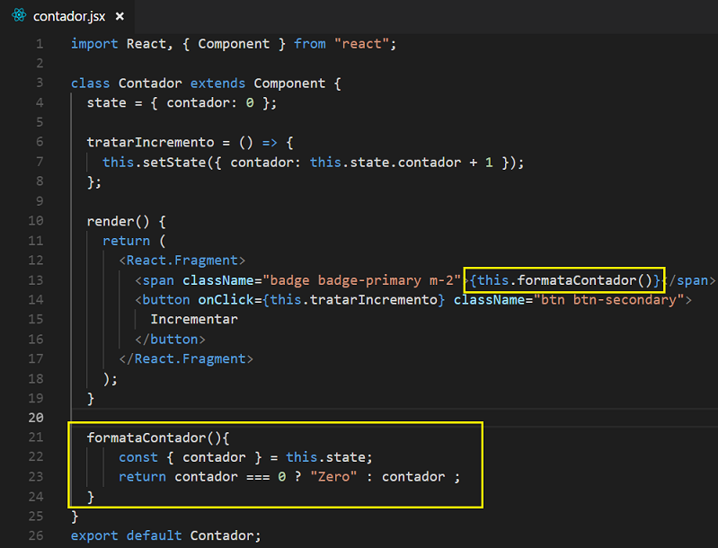The height and width of the screenshot is (548, 718).
Task: Close the contador.jsx tab
Action: click(120, 16)
